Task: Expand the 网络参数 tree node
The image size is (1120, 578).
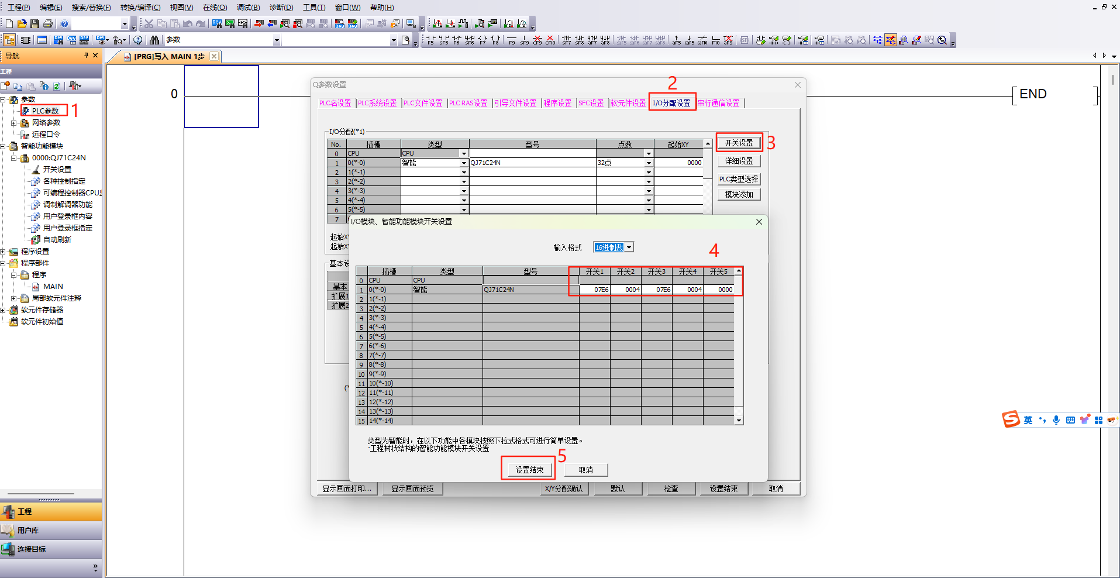Action: pos(14,123)
